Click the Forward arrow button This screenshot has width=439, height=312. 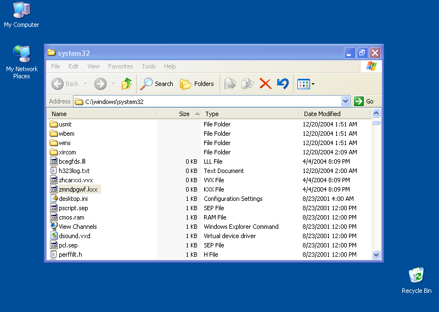tap(100, 84)
